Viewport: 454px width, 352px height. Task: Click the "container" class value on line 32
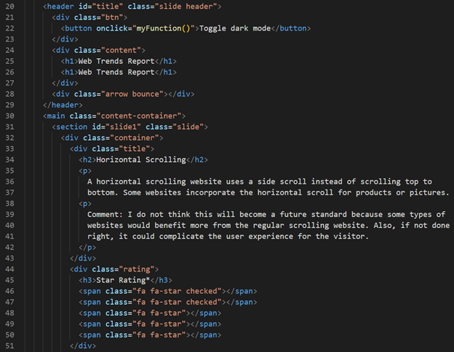click(135, 138)
